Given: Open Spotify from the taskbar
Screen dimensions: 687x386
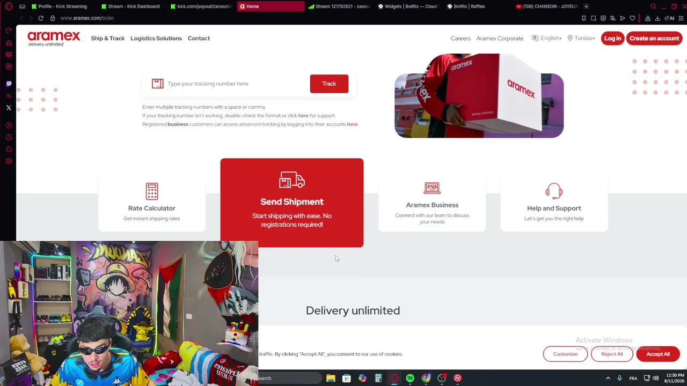Looking at the screenshot, I should coord(410,378).
